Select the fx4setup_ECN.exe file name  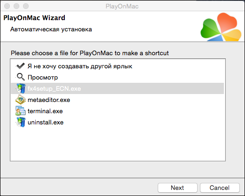(x=54, y=88)
